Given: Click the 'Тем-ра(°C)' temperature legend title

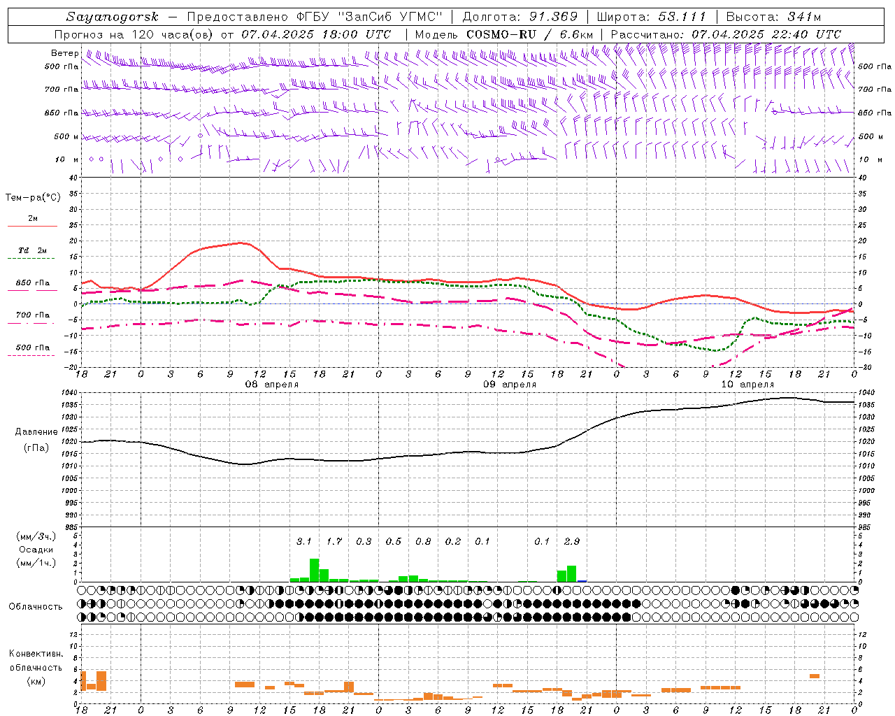Looking at the screenshot, I should click(33, 198).
